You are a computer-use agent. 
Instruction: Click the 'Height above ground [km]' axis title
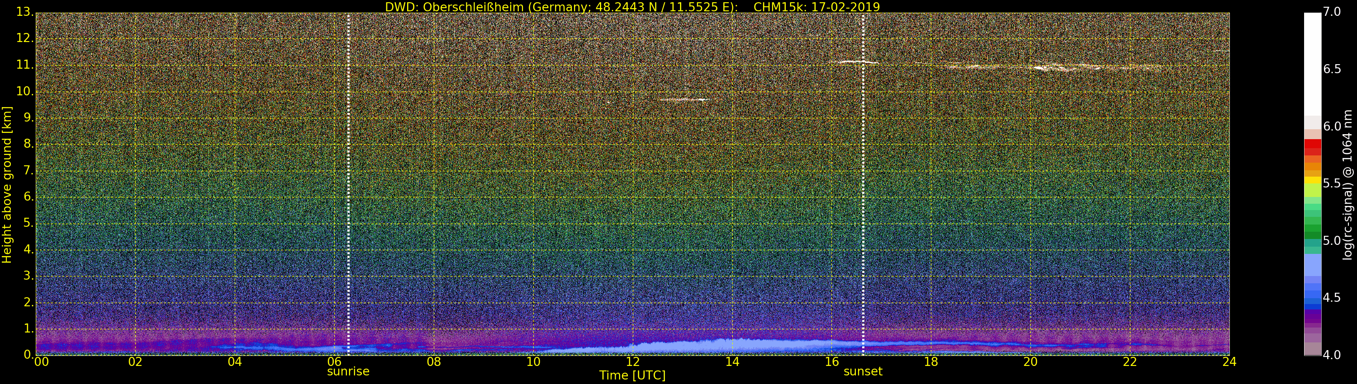pyautogui.click(x=7, y=184)
